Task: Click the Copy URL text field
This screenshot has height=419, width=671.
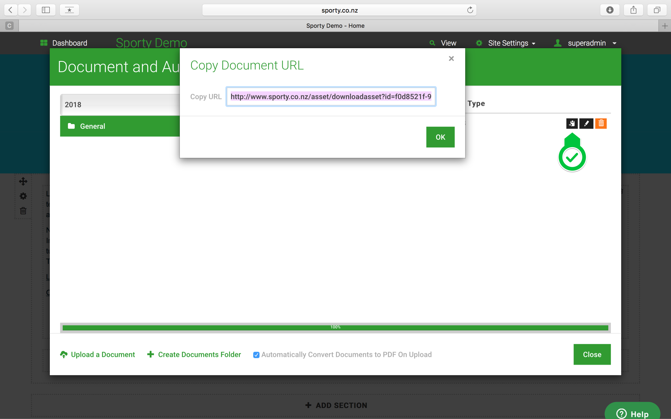Action: 331,97
